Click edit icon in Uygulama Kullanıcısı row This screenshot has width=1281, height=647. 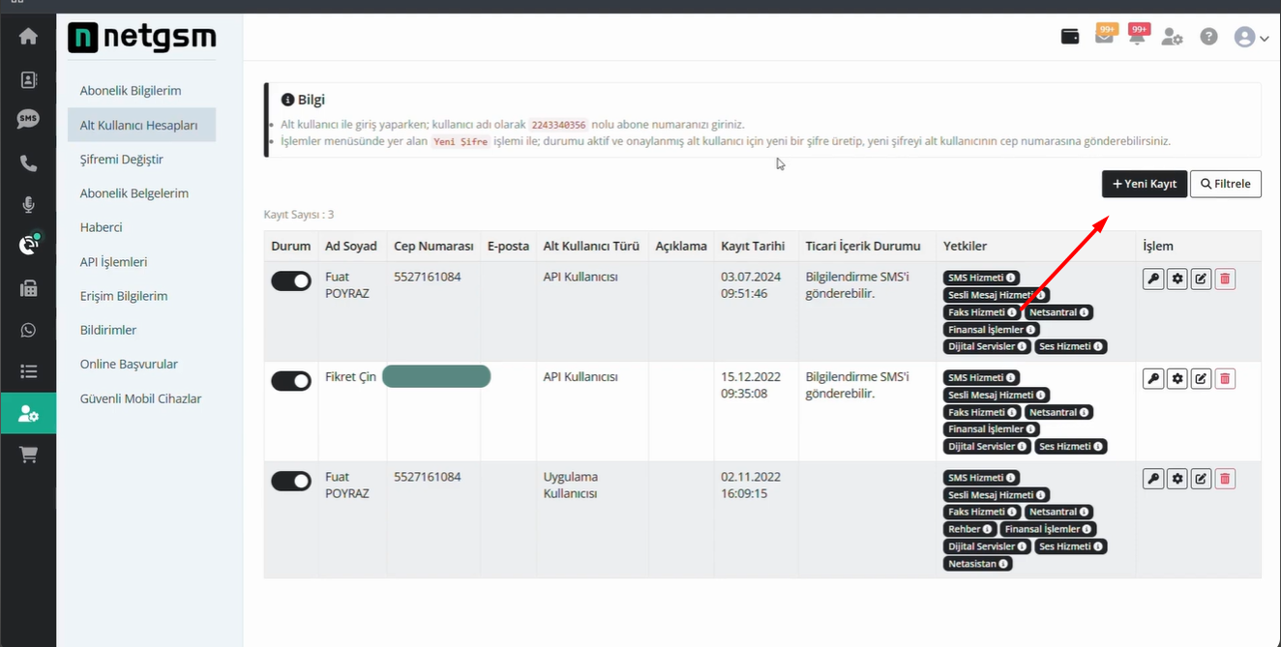tap(1201, 479)
